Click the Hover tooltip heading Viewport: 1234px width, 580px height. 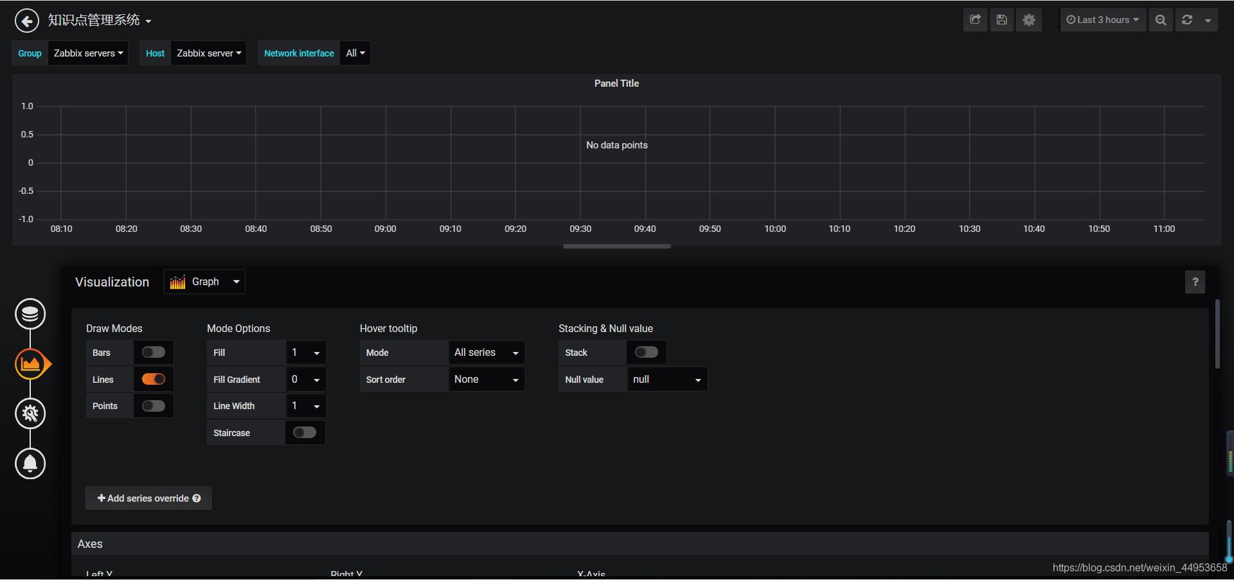(388, 328)
